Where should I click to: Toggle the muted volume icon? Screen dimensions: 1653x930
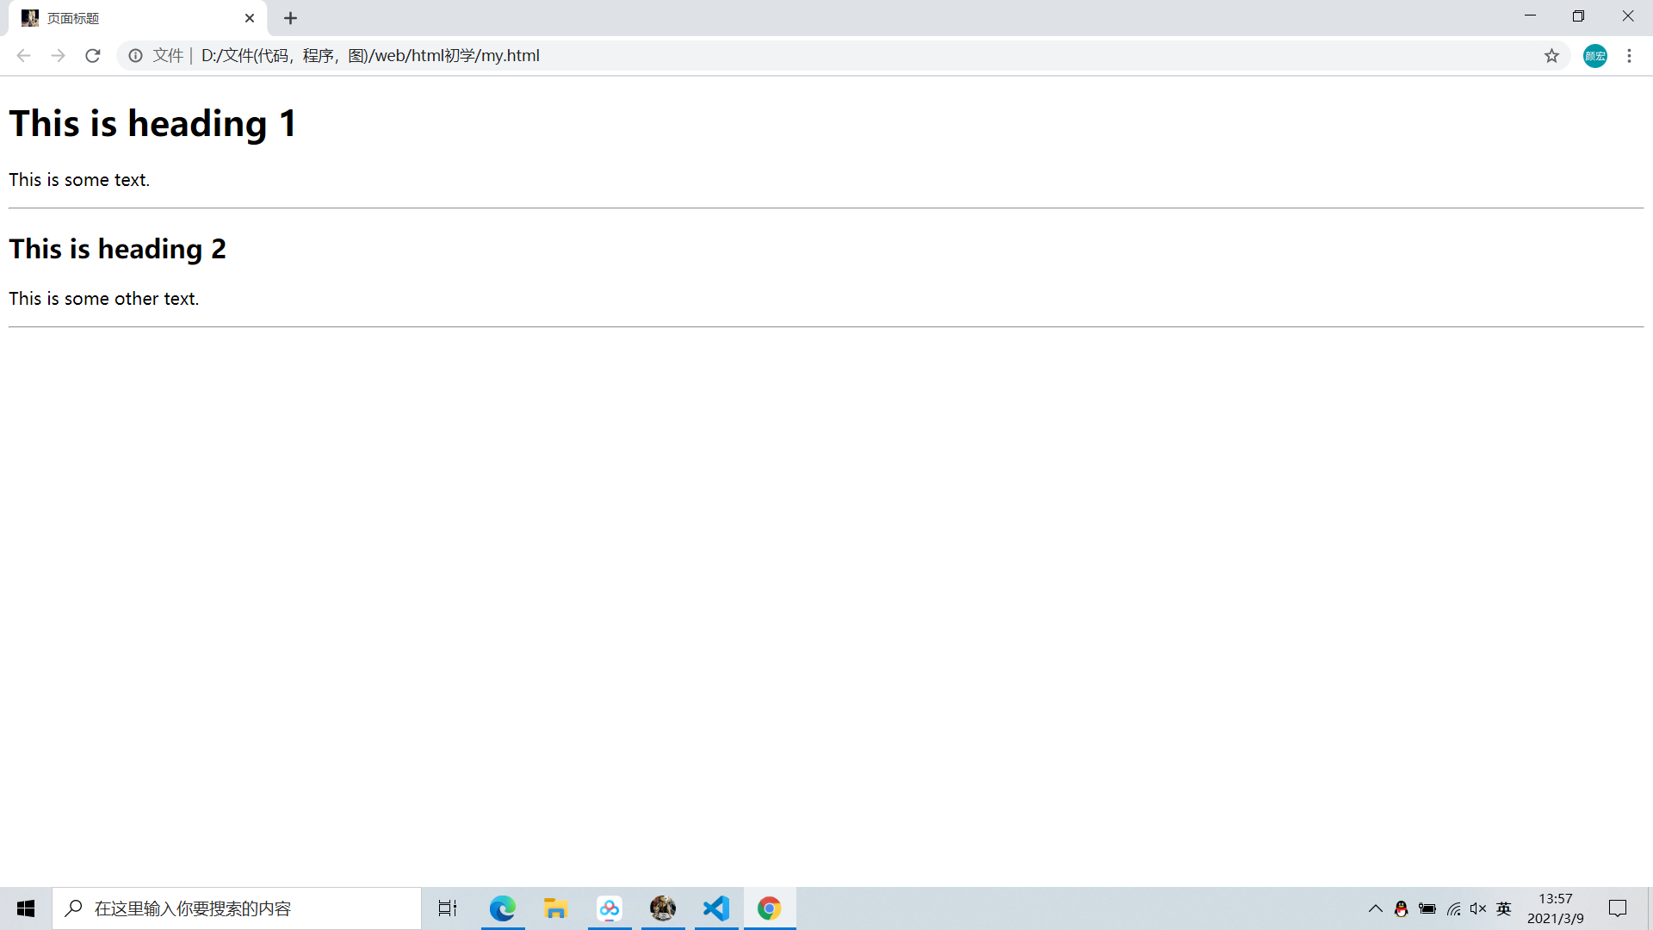[1478, 908]
